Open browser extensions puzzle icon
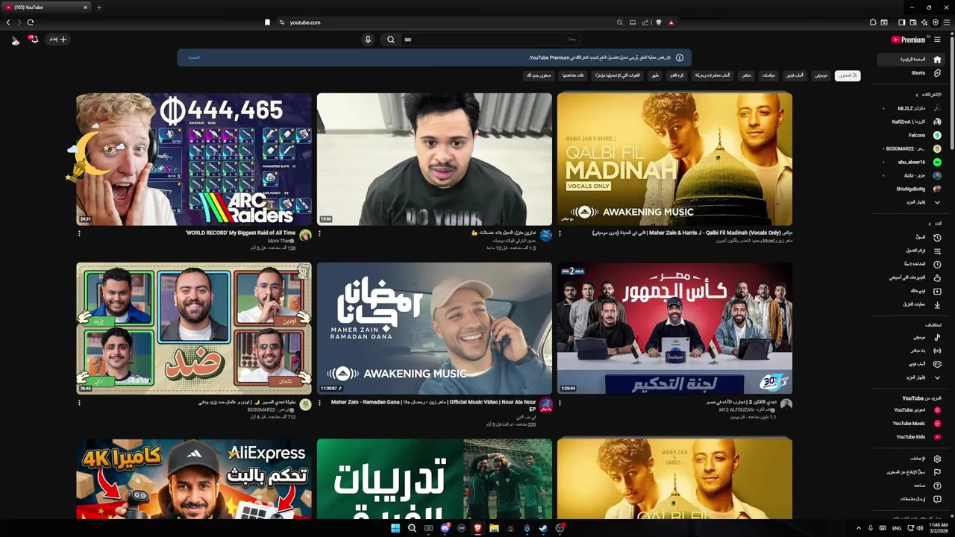The width and height of the screenshot is (955, 537). click(x=873, y=22)
